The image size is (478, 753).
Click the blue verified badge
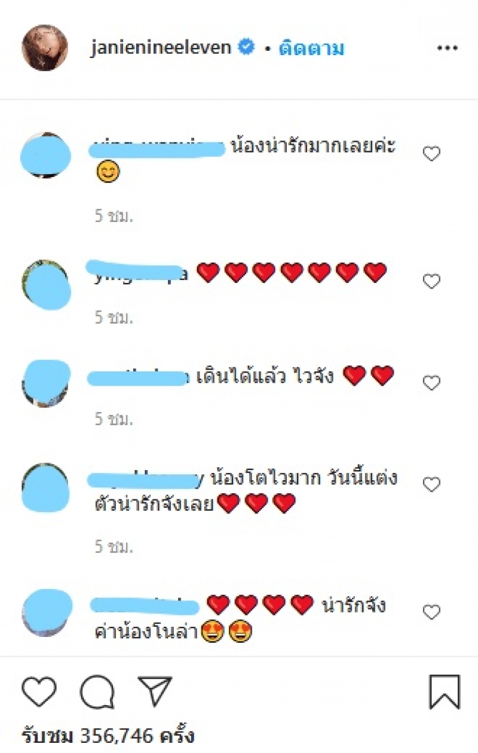(x=246, y=48)
